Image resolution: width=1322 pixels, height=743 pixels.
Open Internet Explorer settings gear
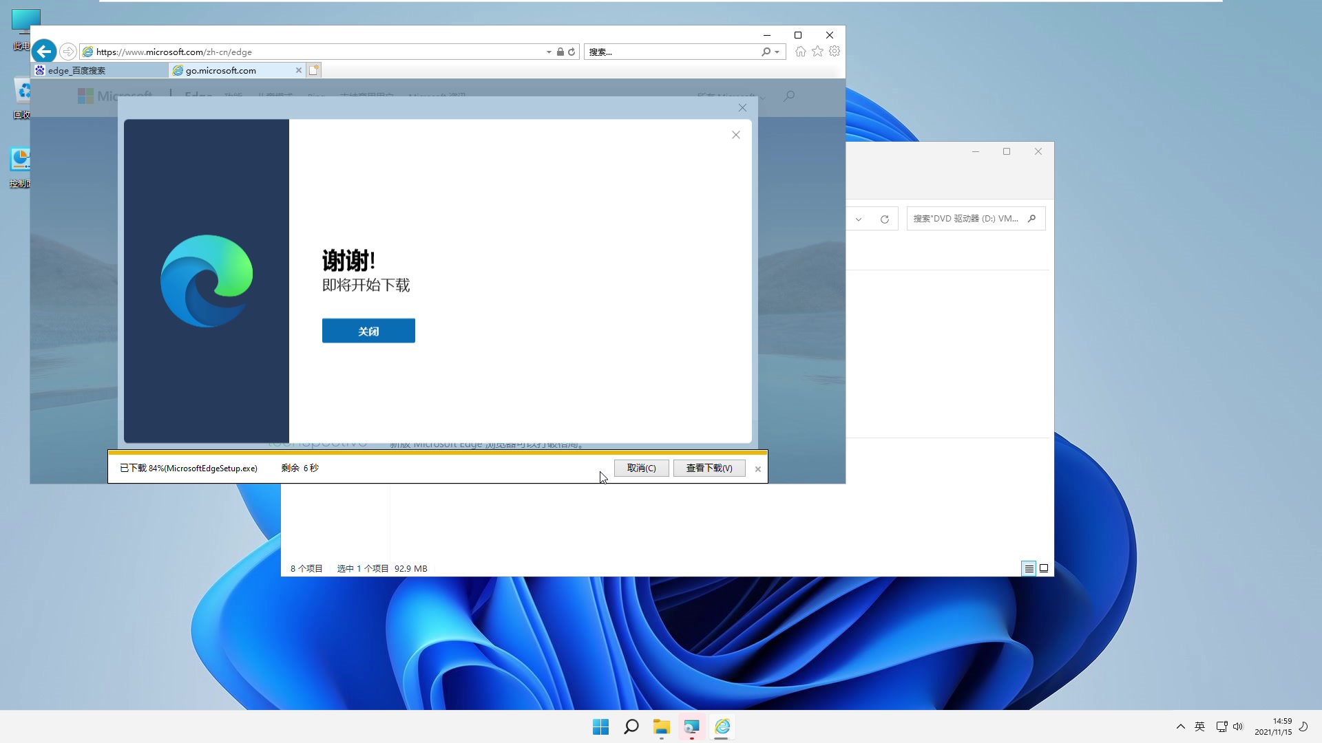point(835,51)
